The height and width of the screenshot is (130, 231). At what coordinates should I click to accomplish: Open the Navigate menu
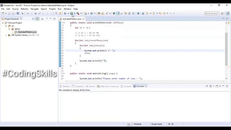[35, 9]
